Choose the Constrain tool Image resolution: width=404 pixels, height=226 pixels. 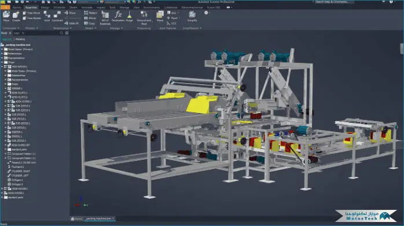click(57, 16)
